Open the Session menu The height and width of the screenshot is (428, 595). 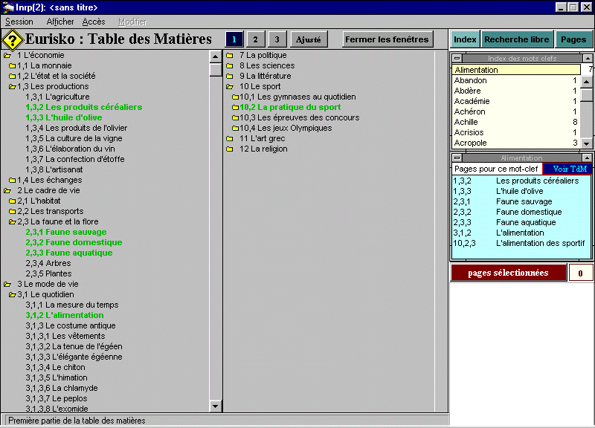[19, 22]
